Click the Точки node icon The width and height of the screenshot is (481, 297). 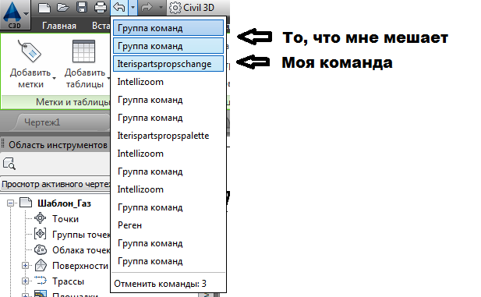tap(41, 218)
